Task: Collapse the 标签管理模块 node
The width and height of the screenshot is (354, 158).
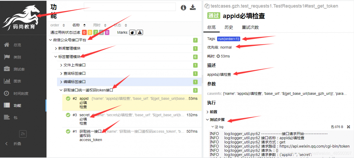Action: coord(56,57)
